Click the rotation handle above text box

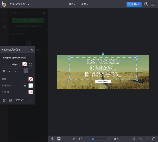pyautogui.click(x=103, y=54)
